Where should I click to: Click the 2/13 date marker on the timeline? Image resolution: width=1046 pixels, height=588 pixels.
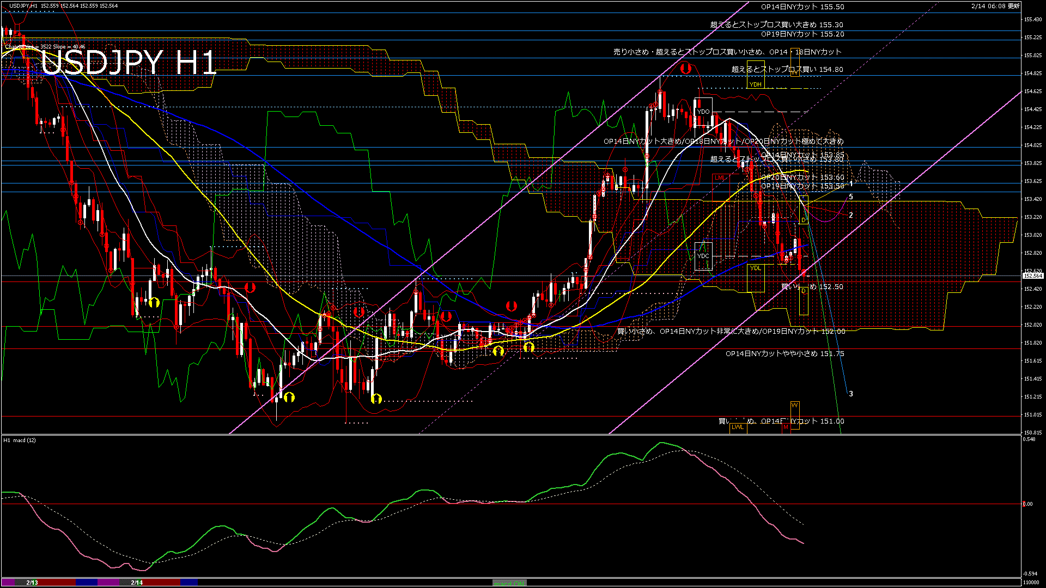click(x=32, y=583)
